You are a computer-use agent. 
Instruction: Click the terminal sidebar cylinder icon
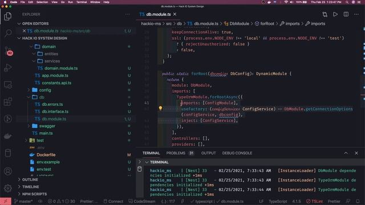tap(139, 169)
